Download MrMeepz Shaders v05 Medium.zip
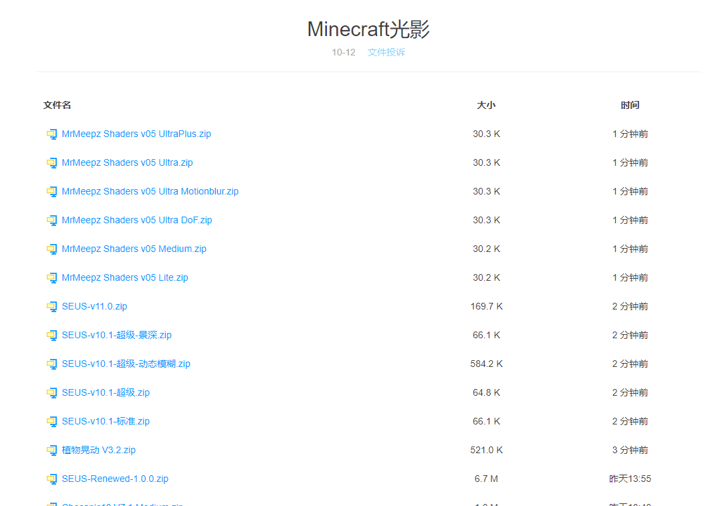Screen dimensions: 704x506 134,249
